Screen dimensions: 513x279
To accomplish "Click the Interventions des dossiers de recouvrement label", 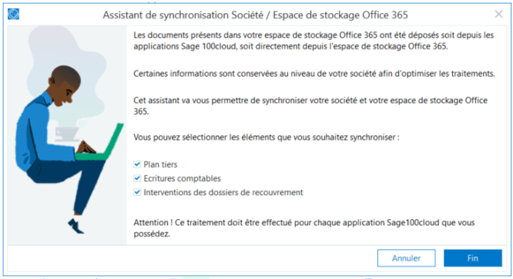I will pyautogui.click(x=223, y=192).
